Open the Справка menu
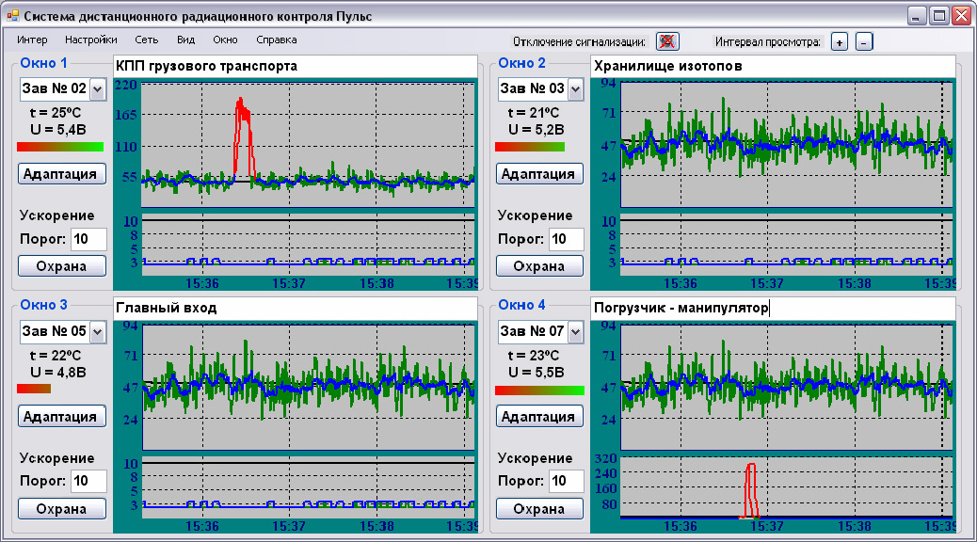The image size is (977, 542). point(276,40)
